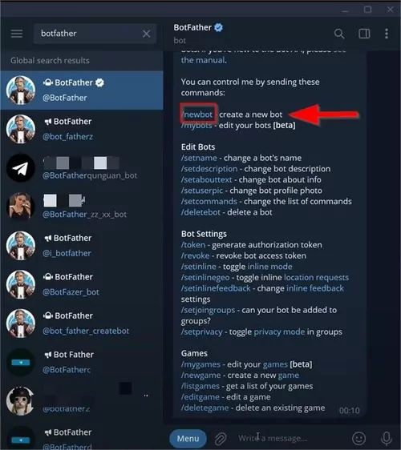Click the /token command link

click(193, 245)
